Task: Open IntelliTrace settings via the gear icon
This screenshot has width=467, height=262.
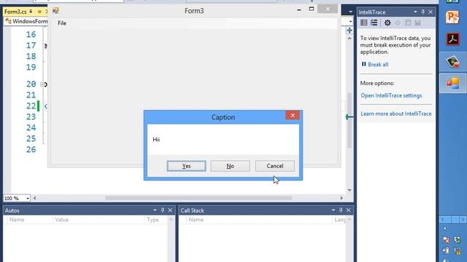Action: [387, 23]
